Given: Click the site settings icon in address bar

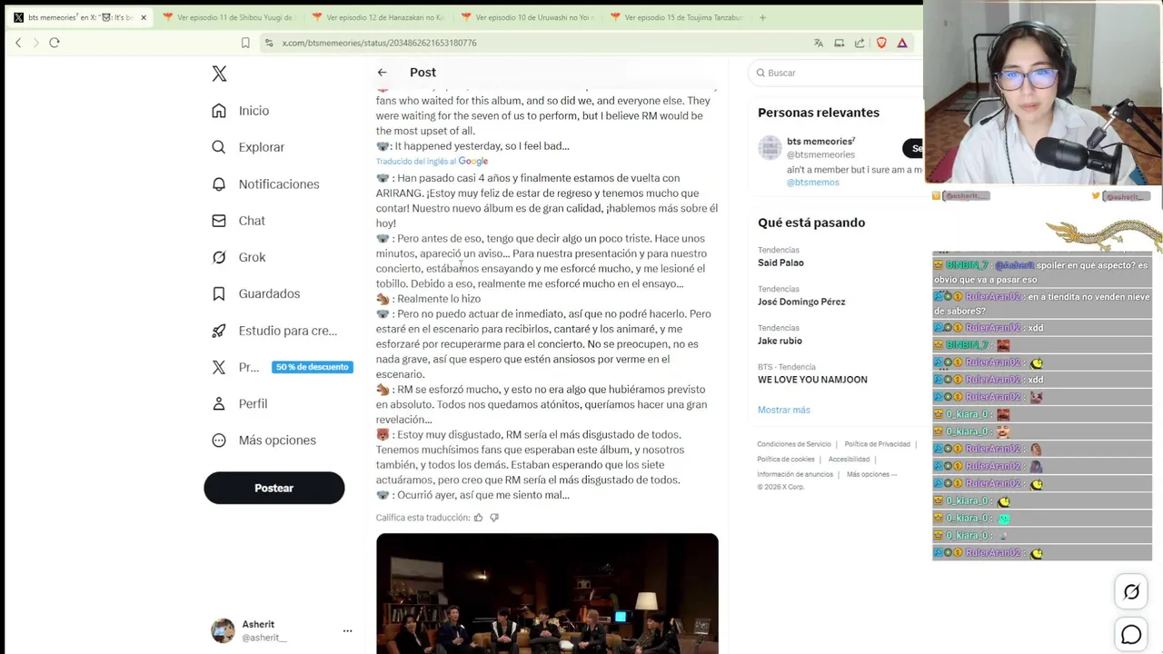Looking at the screenshot, I should pyautogui.click(x=269, y=43).
